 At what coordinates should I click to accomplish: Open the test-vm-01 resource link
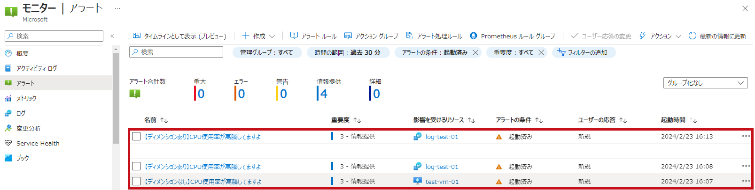tap(442, 182)
